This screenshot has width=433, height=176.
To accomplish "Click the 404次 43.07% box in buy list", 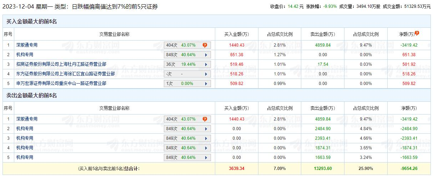I will pos(183,45).
